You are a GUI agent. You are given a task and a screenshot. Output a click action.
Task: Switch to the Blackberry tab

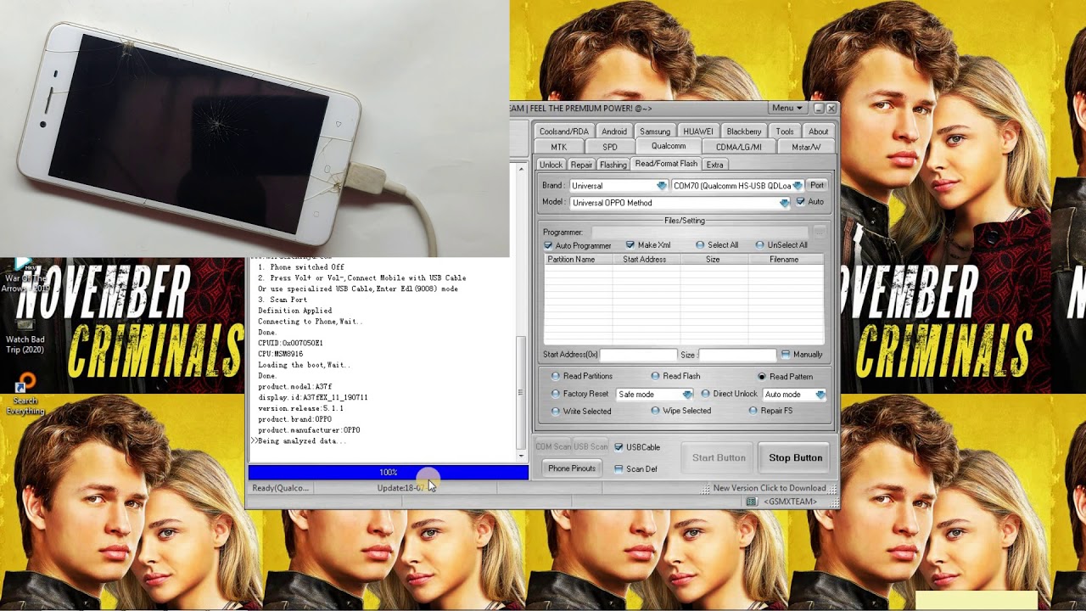[744, 132]
